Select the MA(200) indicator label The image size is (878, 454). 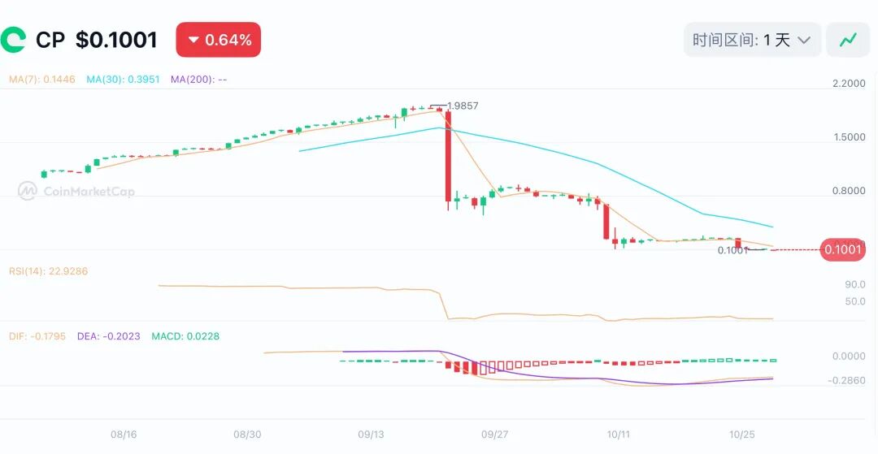click(x=198, y=80)
